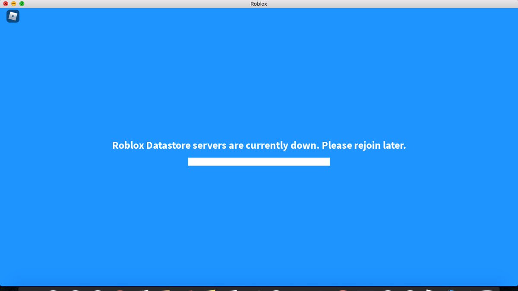
Task: Click the Datastore servers down message
Action: [259, 145]
